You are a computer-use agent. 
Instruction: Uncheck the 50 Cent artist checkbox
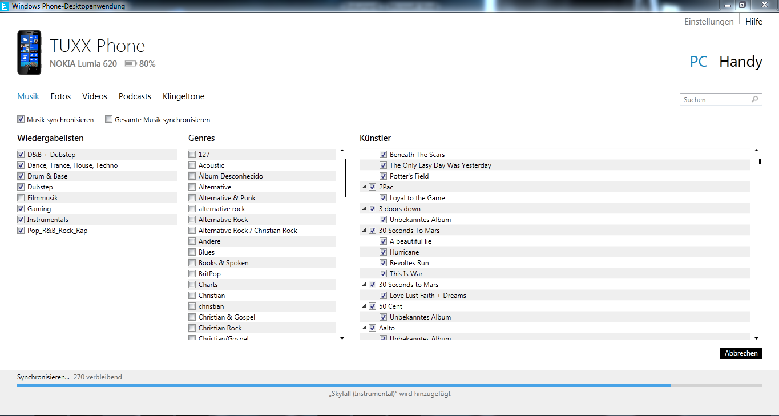point(372,306)
